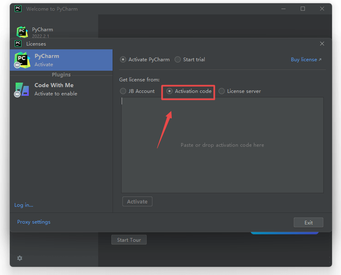Maximize the Welcome to PyCharm window

(x=303, y=9)
